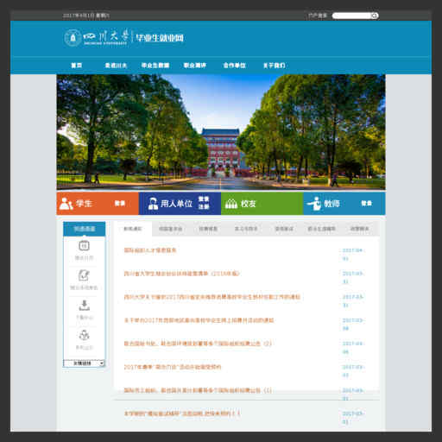Open the news headline starting 2017年春季
The height and width of the screenshot is (442, 442).
click(x=173, y=367)
